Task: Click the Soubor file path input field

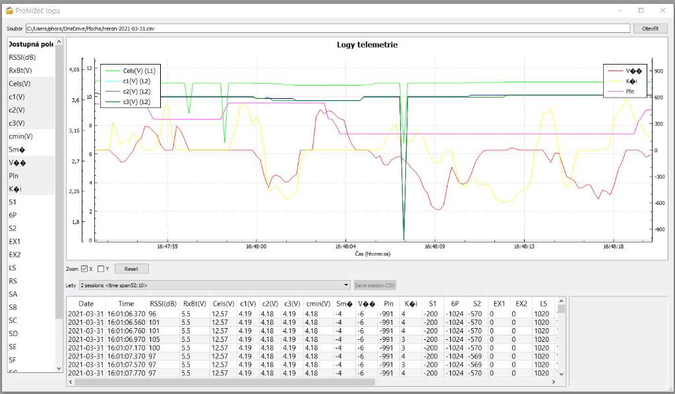Action: (x=328, y=29)
